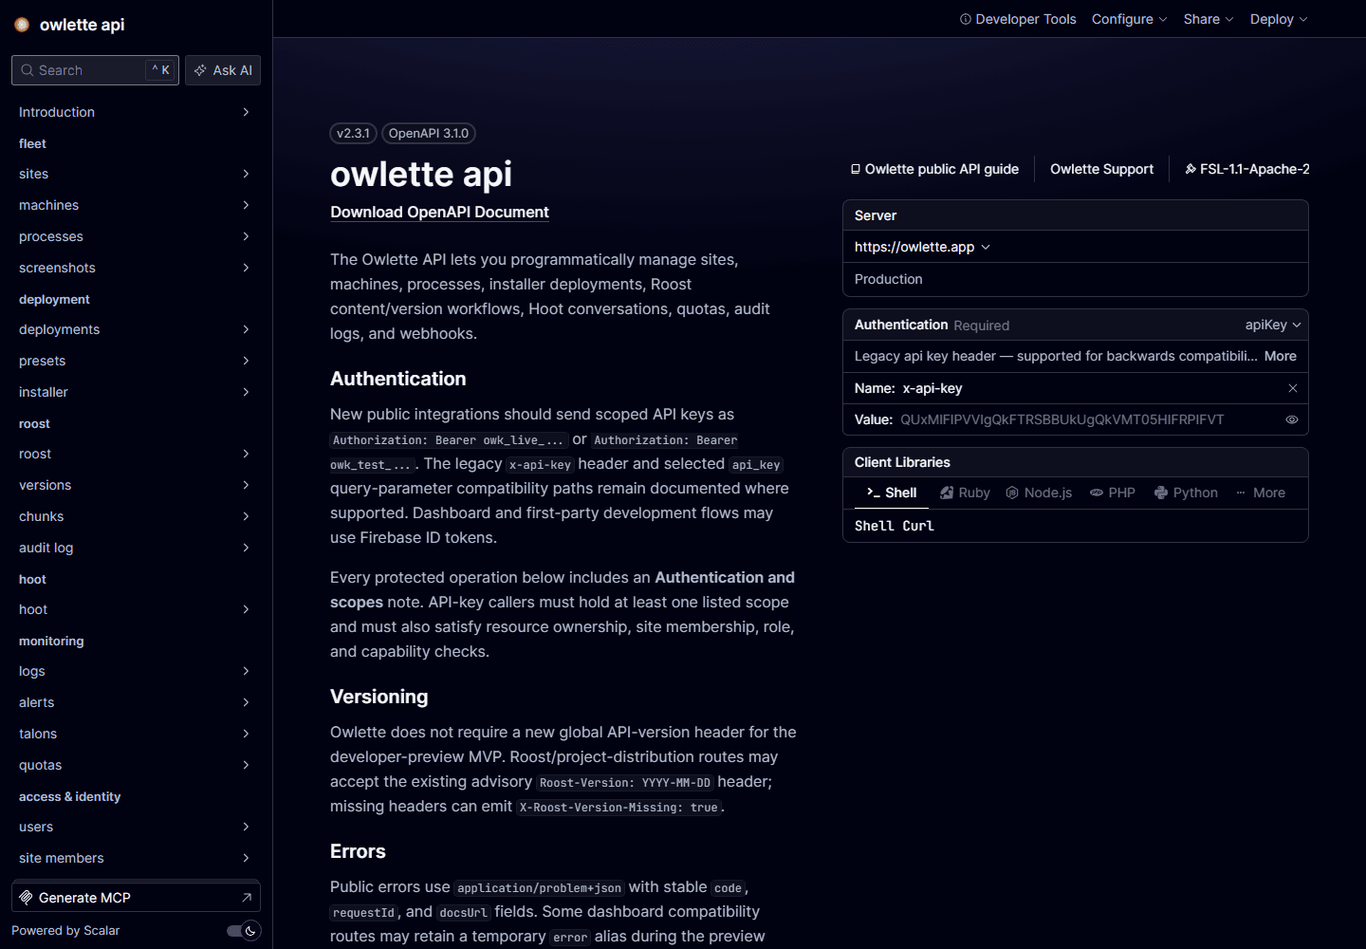Viewport: 1366px width, 949px height.
Task: Click the Powered by Scalar link
Action: [x=65, y=931]
